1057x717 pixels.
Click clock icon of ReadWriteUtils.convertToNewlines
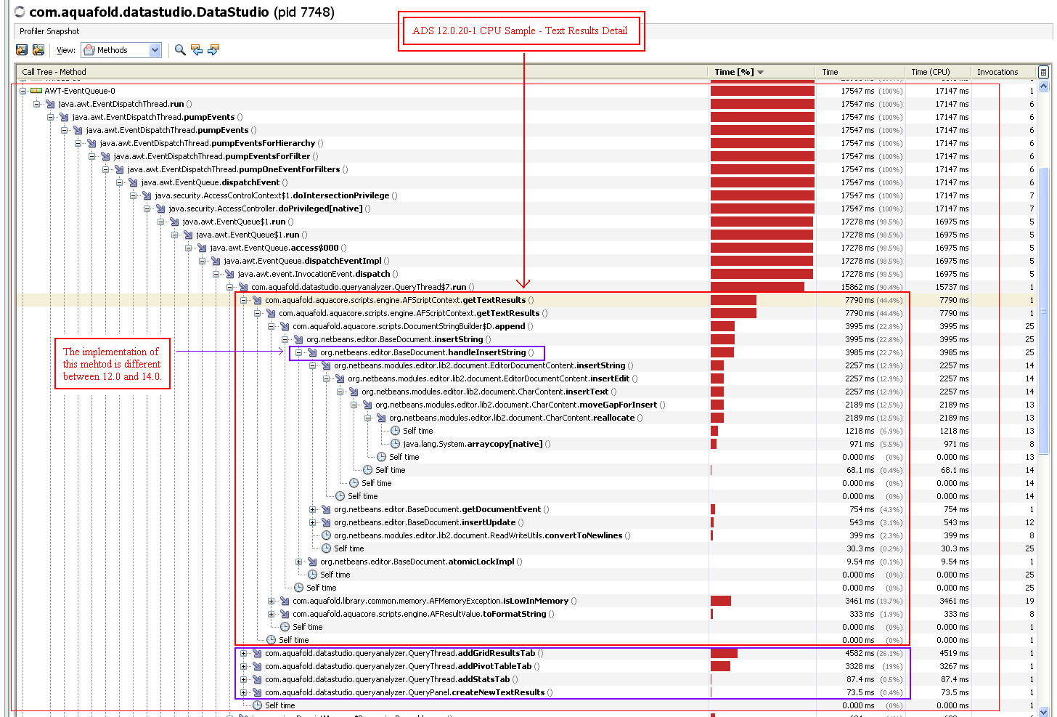(327, 535)
